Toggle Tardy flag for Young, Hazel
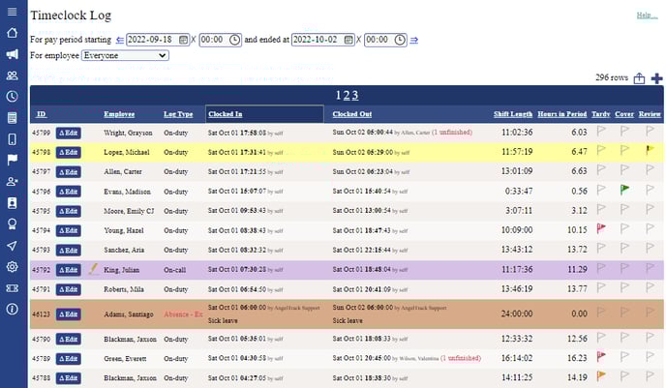 point(601,228)
